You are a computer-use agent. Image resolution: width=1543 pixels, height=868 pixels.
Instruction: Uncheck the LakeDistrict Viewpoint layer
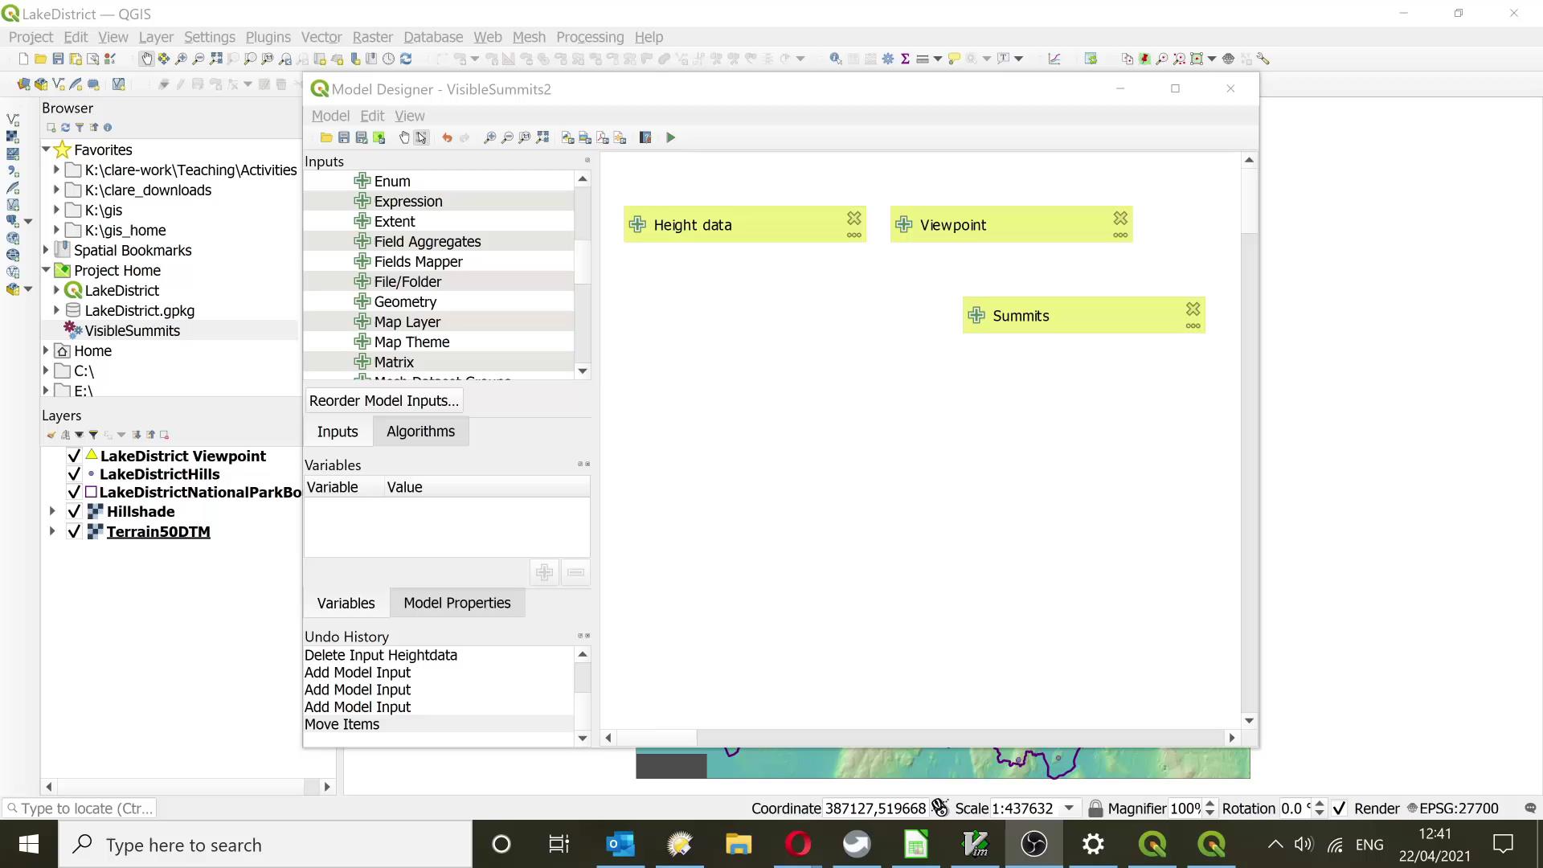pyautogui.click(x=74, y=456)
